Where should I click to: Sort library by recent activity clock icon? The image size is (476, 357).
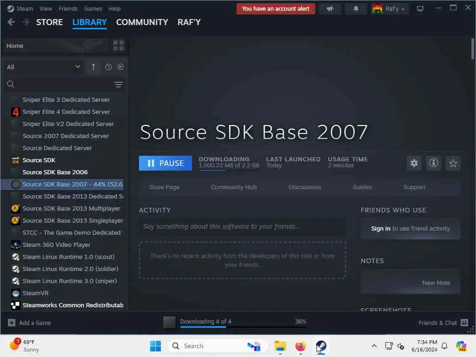108,67
